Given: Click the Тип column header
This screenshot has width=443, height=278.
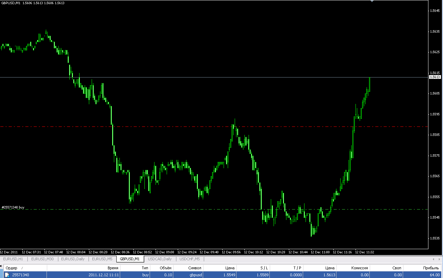Looking at the screenshot, I should click(x=135, y=268).
